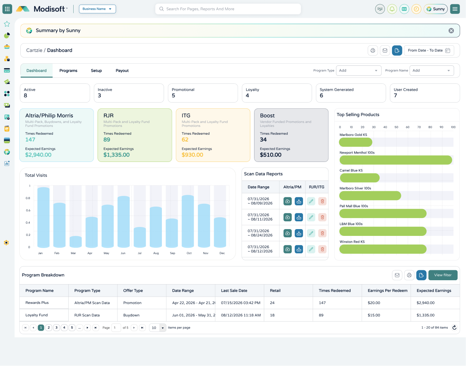Open the Business Name dropdown

pos(98,9)
